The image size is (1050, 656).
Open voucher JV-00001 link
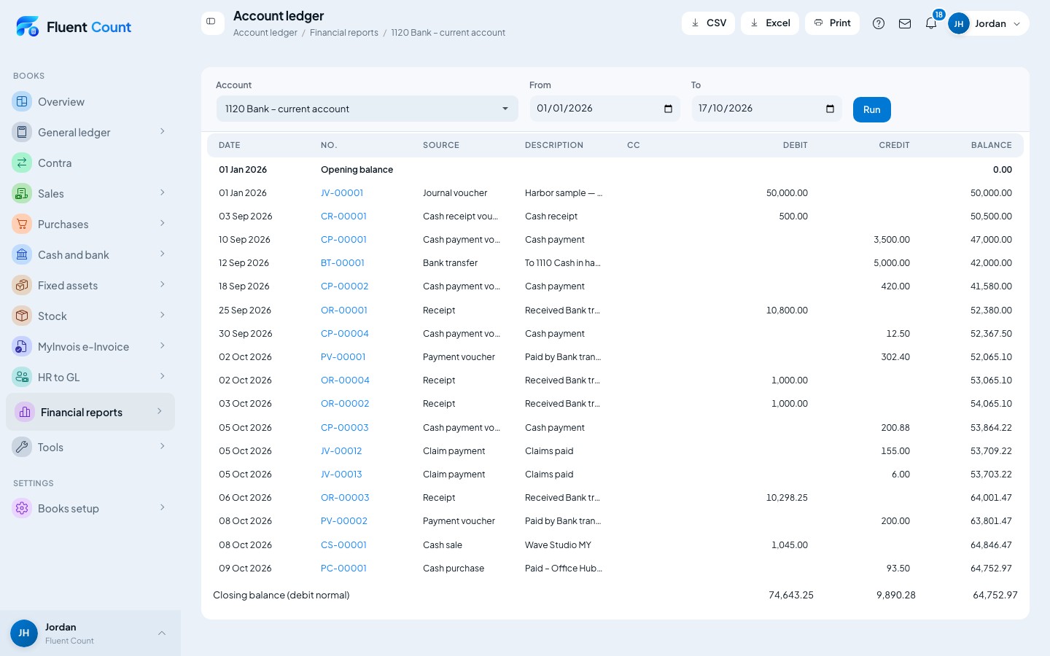(x=342, y=193)
